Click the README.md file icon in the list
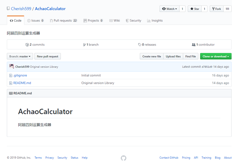Image resolution: width=232 pixels, height=168 pixels. point(10,83)
